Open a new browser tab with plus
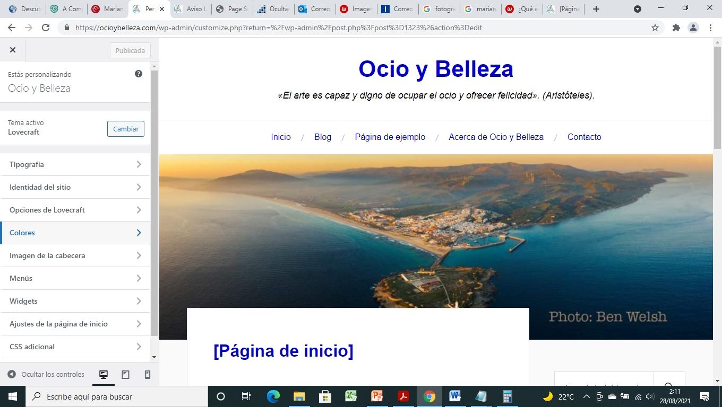 (x=596, y=9)
